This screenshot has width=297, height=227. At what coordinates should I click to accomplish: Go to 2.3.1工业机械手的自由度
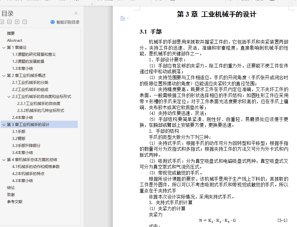pos(39,103)
